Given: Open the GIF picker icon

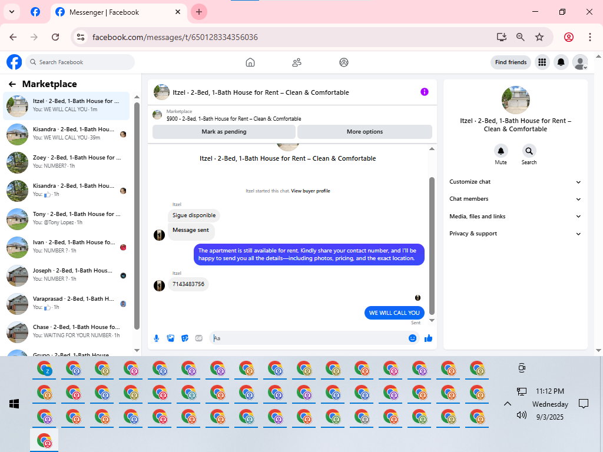Looking at the screenshot, I should [x=199, y=338].
